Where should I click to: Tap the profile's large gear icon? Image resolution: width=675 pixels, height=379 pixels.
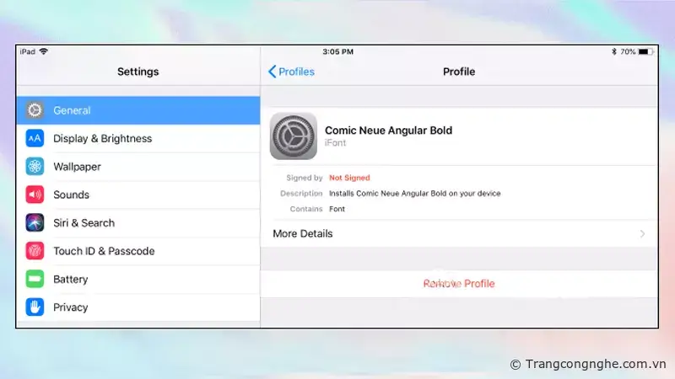click(293, 136)
